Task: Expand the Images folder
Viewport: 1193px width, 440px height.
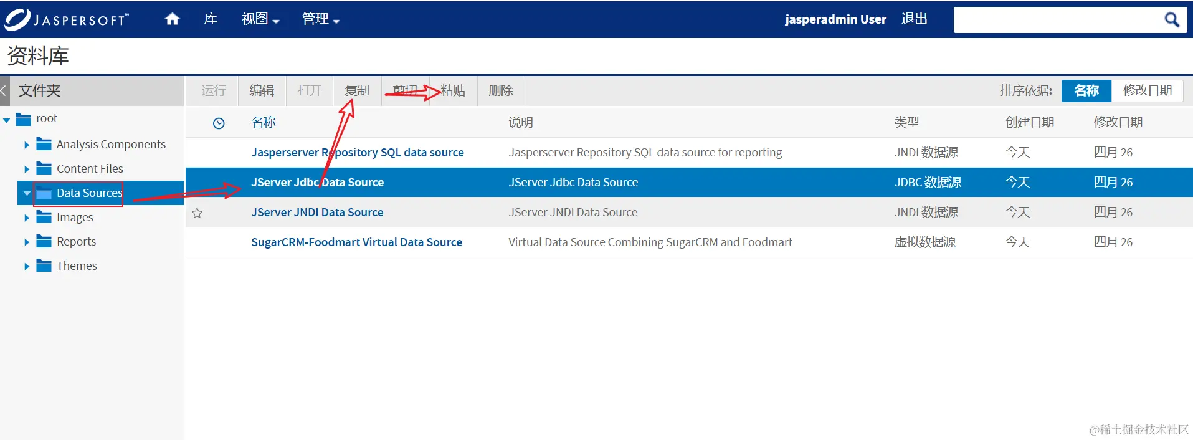Action: click(27, 218)
